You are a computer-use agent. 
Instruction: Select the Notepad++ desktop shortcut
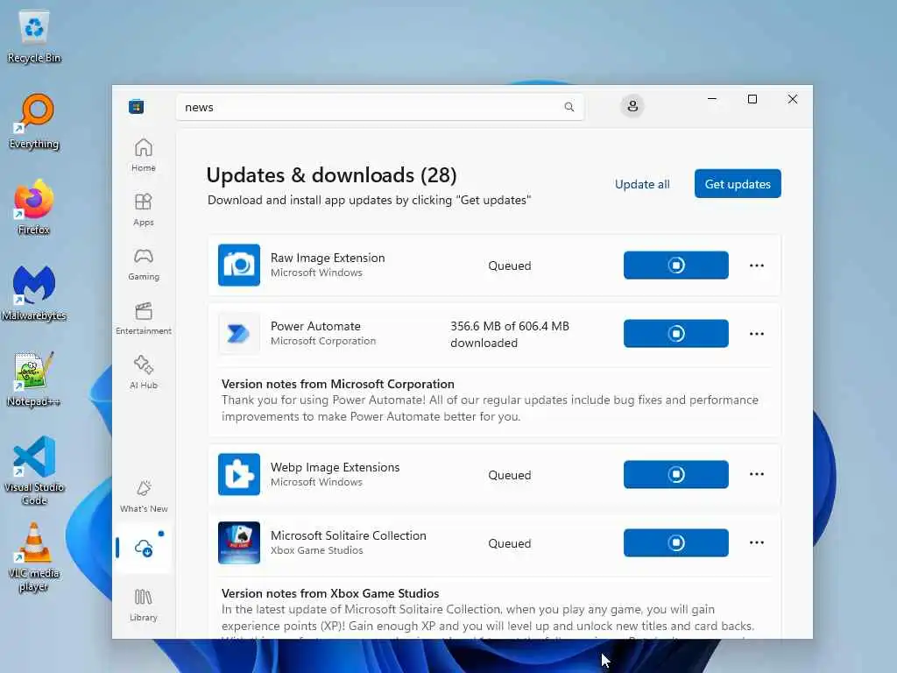(34, 379)
